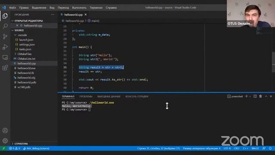Screen dimensions: 275x155
Task: Switch to the Terminal panel tab
Action: pos(68,96)
